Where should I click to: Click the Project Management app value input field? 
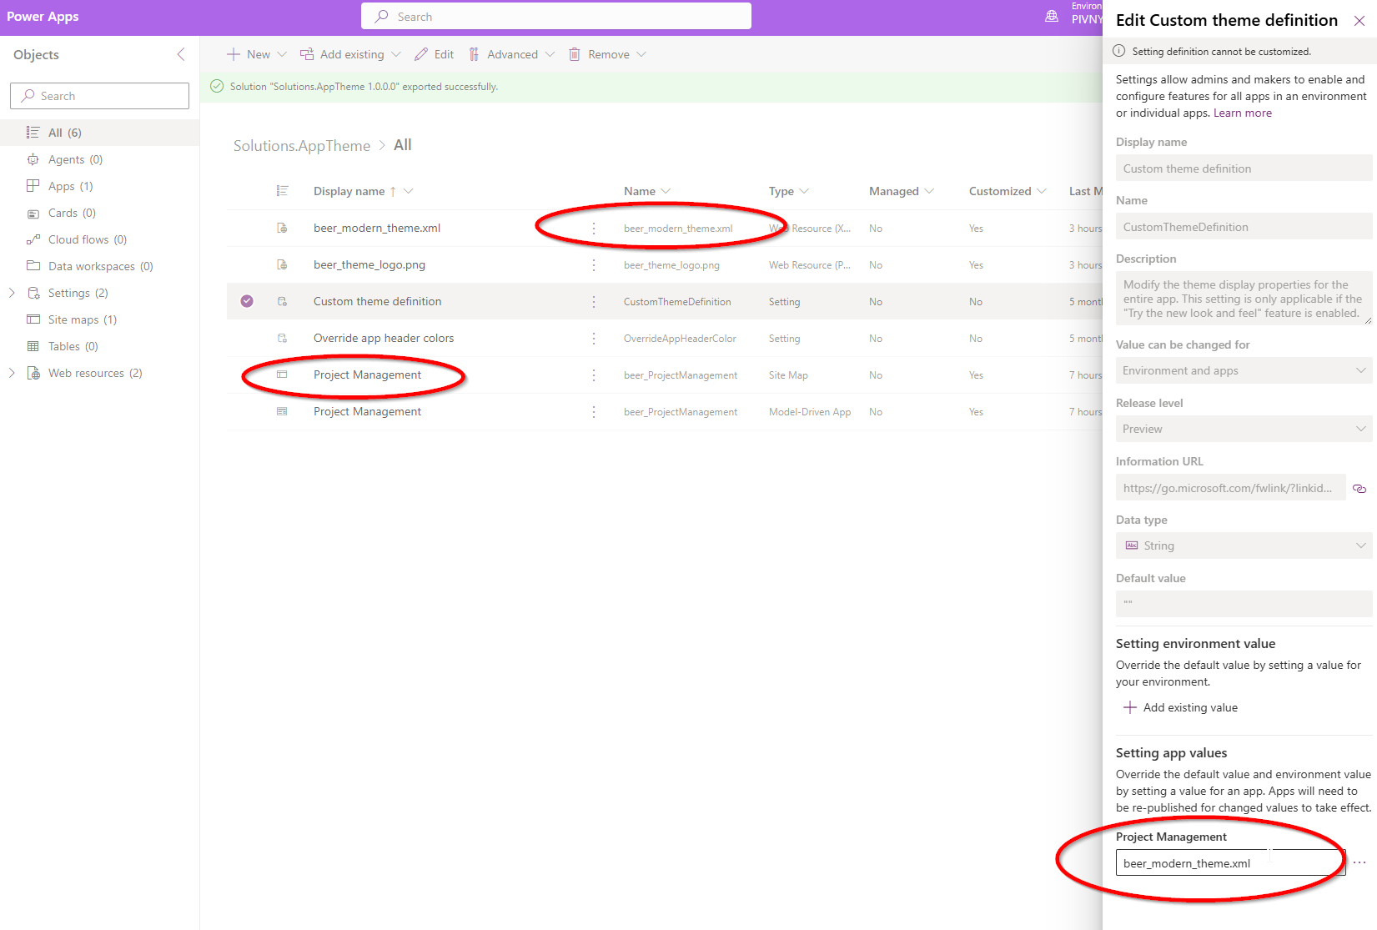1230,862
